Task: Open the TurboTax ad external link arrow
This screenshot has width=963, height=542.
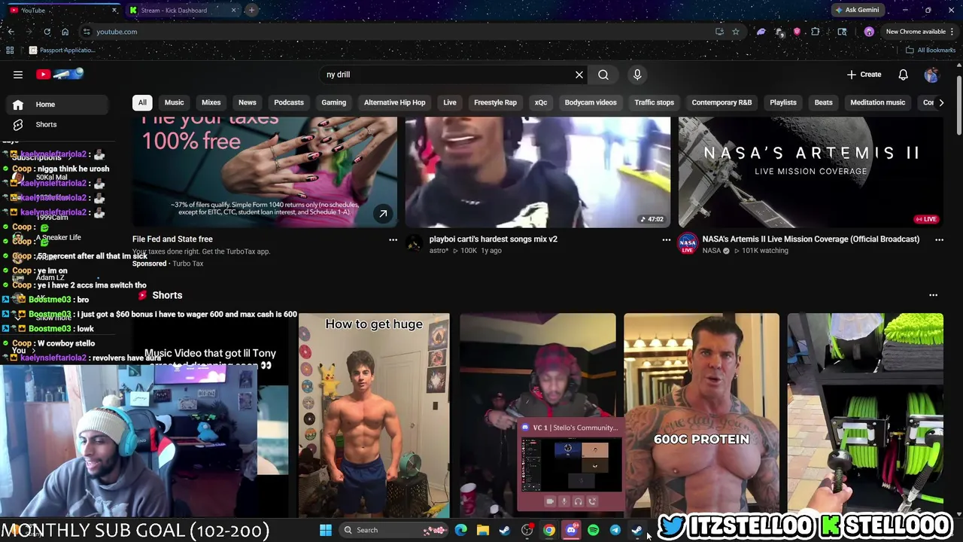Action: pyautogui.click(x=383, y=214)
